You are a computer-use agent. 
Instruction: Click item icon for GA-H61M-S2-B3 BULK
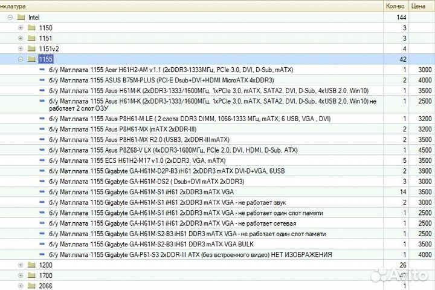(x=42, y=244)
